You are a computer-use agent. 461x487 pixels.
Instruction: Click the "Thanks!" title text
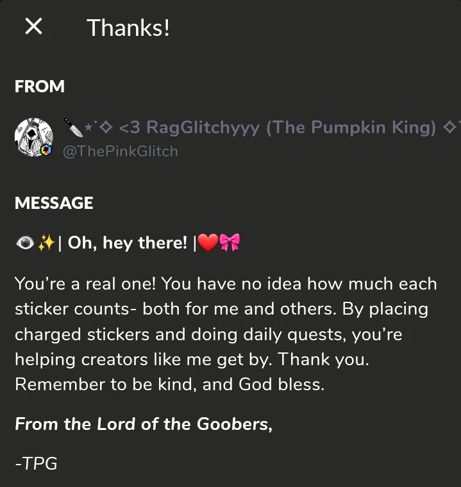pyautogui.click(x=128, y=28)
